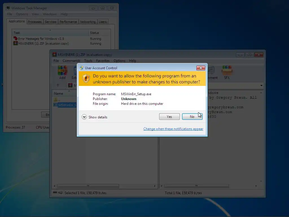Screen dimensions: 289x217
Task: Click the key icon in WinRAR status bar
Action: pyautogui.click(x=60, y=192)
